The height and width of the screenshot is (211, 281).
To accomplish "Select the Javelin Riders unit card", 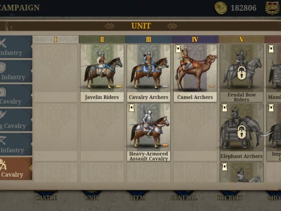I will 102,73.
